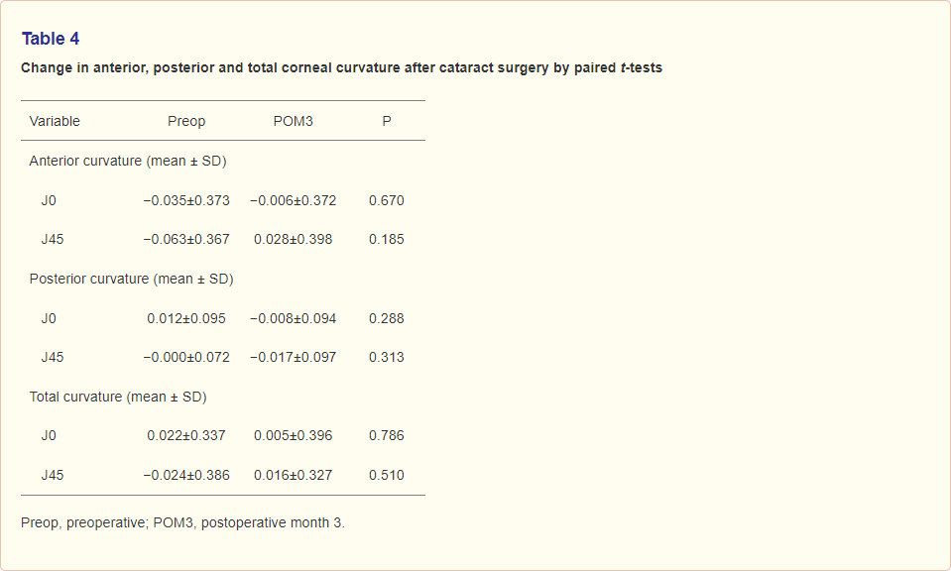Click the total J45 Preop value −0.024±0.386
Viewport: 951px width, 571px height.
pos(186,475)
